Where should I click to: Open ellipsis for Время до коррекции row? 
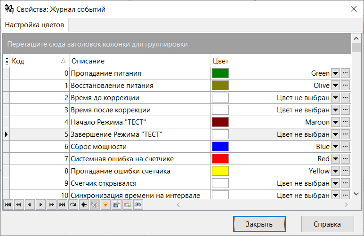tap(346, 98)
